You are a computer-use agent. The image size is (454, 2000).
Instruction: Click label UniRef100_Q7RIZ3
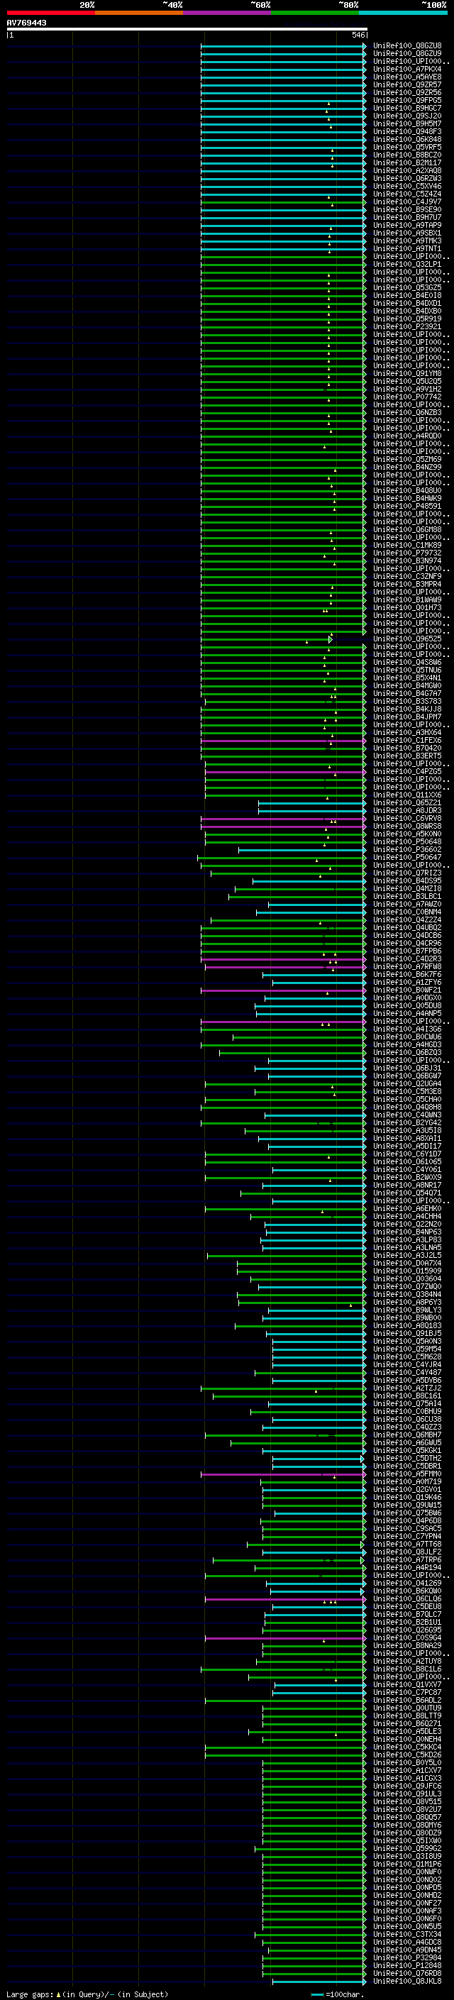click(407, 873)
